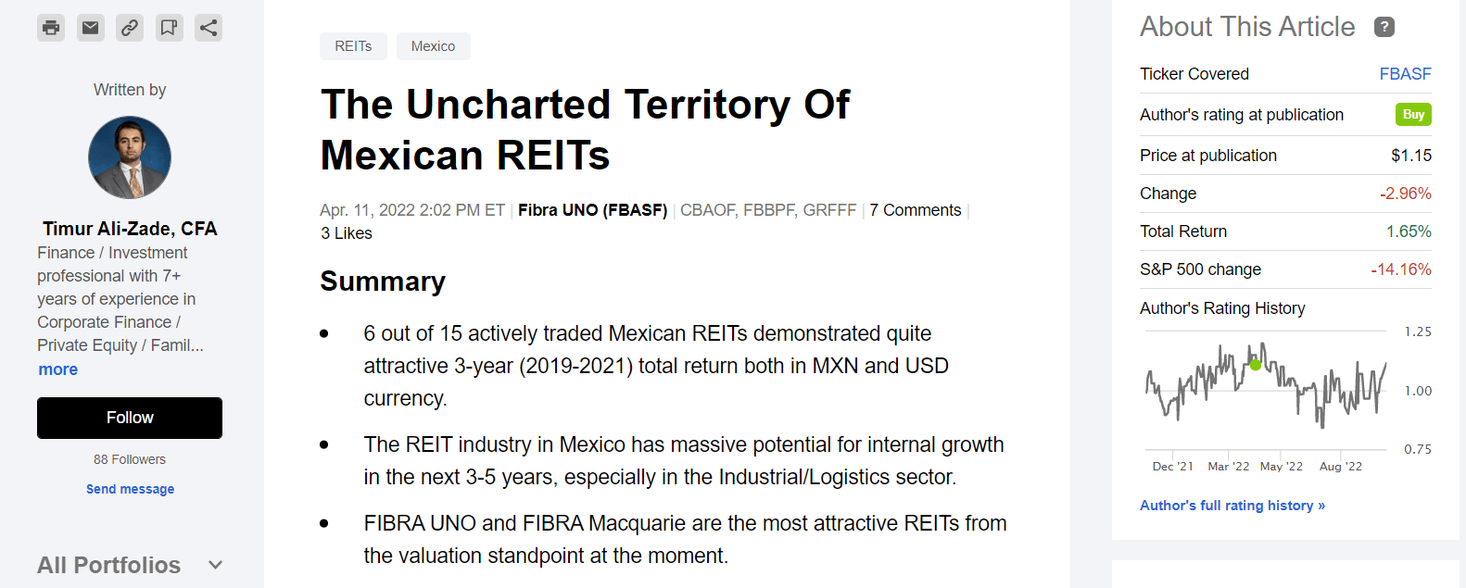Screen dimensions: 1466x588
Task: Open author's full rating history
Action: click(x=1232, y=506)
